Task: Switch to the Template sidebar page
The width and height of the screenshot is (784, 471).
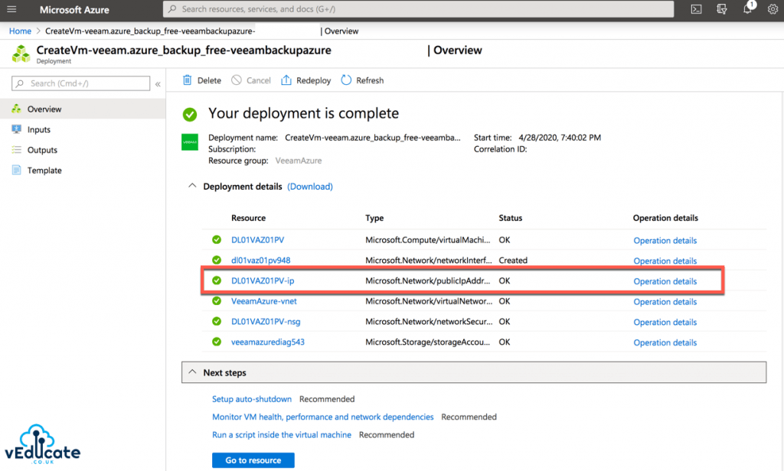Action: click(42, 170)
